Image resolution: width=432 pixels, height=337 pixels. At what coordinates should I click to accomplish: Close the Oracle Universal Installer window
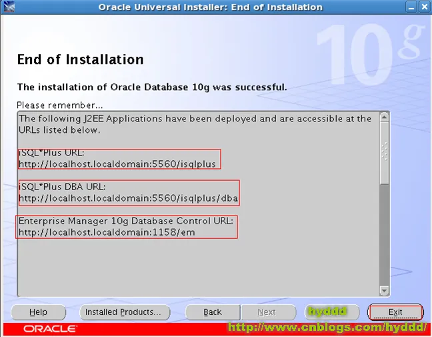point(425,7)
